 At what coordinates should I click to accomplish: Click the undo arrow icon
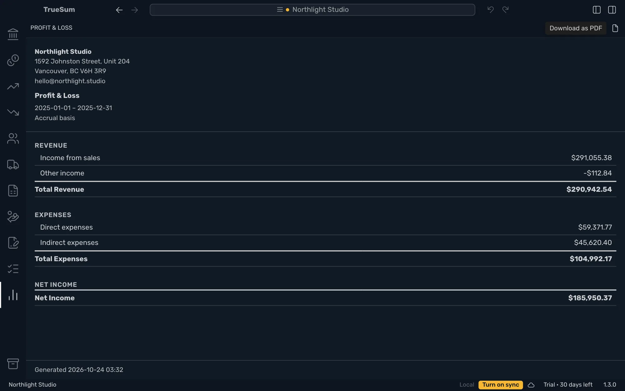point(491,10)
